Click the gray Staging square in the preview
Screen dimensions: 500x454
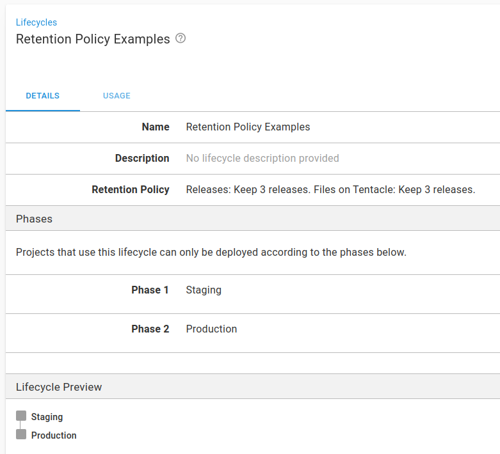[x=21, y=416]
